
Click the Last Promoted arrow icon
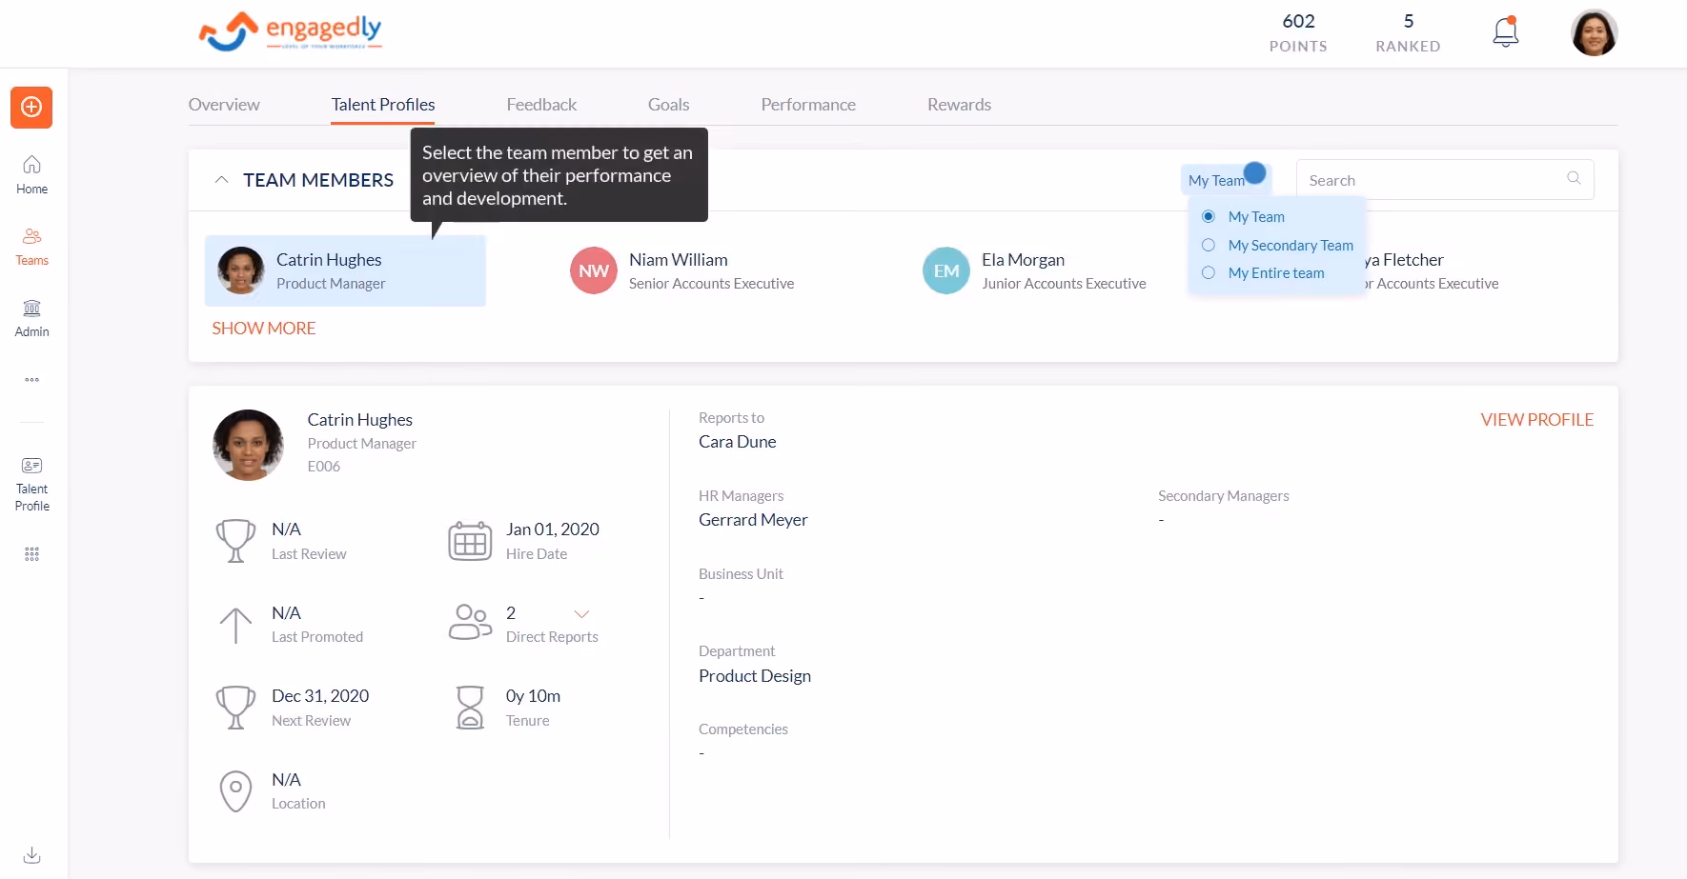click(235, 625)
